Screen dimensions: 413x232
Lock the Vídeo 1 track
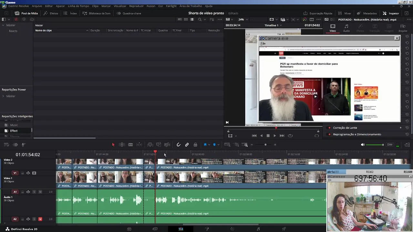(23, 173)
